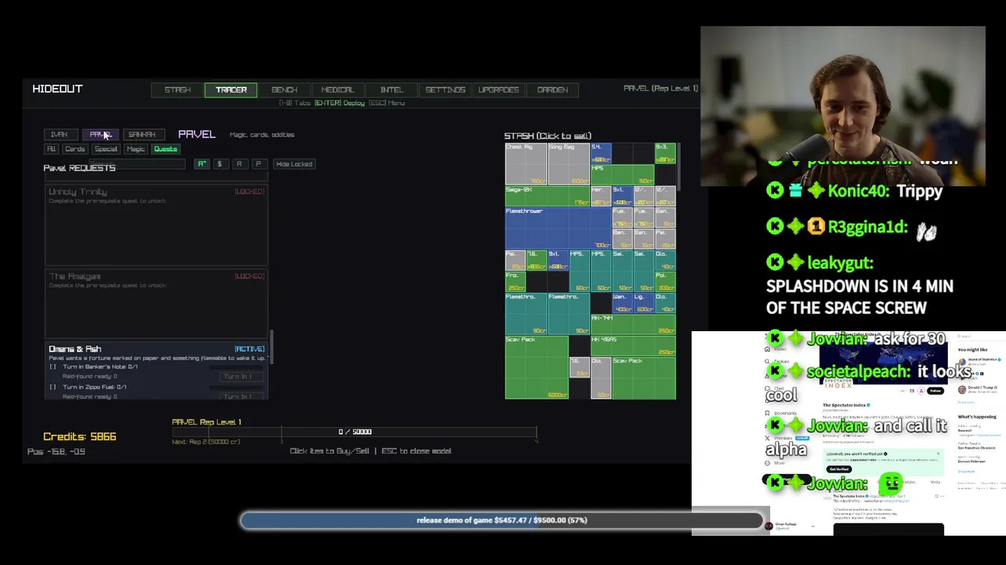Go to the MEDICAL tab
The width and height of the screenshot is (1006, 565).
coord(338,89)
